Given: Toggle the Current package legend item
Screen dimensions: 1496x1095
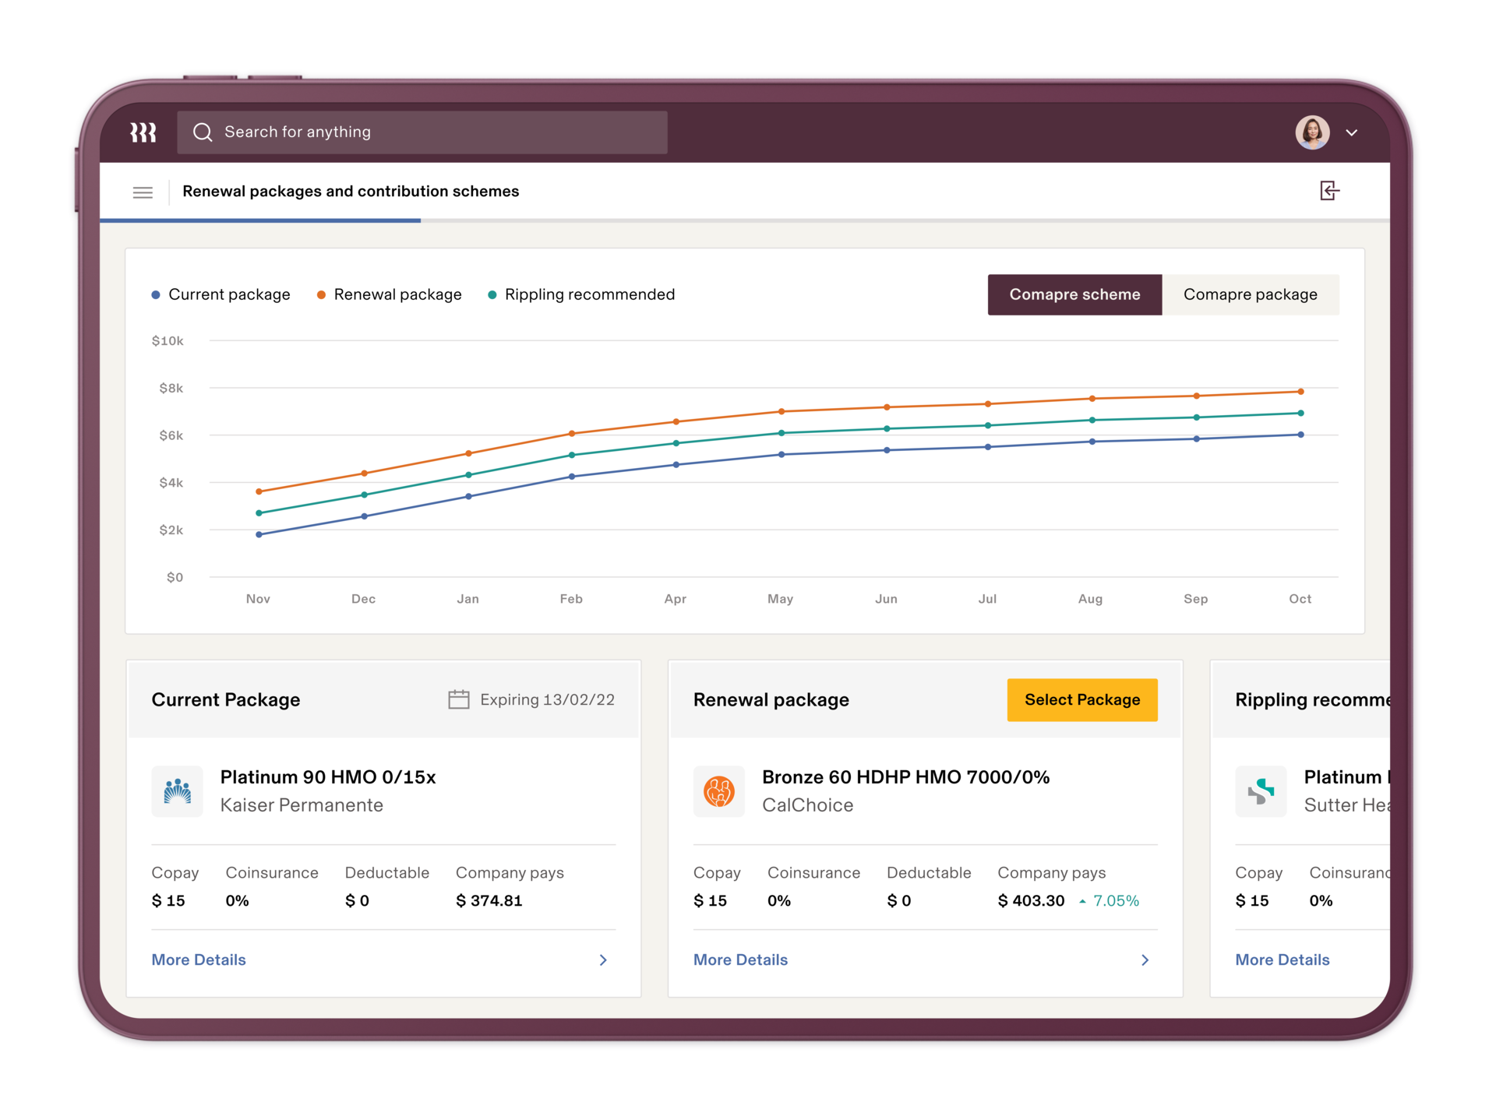Looking at the screenshot, I should [x=221, y=294].
